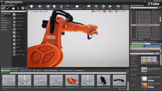This screenshot has height=91, width=162.
Task: Lock the Scale ratio icon
Action: pos(158,61)
